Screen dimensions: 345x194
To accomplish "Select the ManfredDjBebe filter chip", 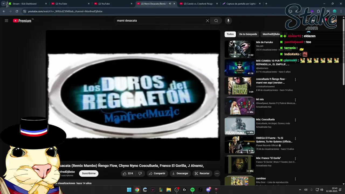I will pyautogui.click(x=271, y=34).
